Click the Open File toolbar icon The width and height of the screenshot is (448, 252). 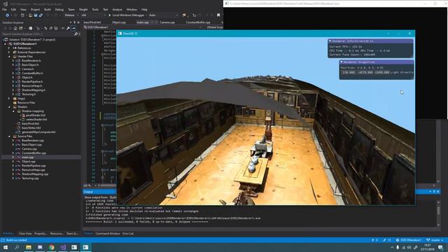(x=30, y=15)
